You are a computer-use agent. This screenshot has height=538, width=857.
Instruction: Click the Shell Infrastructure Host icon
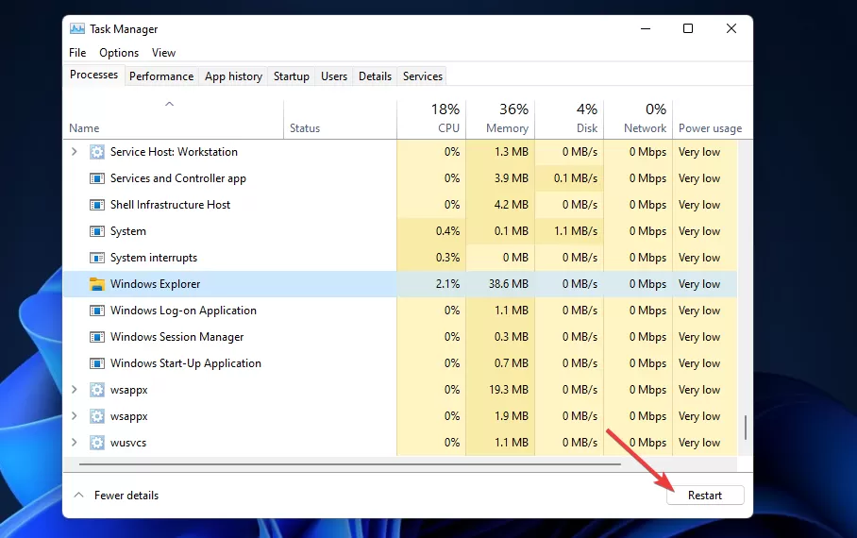[x=96, y=205]
